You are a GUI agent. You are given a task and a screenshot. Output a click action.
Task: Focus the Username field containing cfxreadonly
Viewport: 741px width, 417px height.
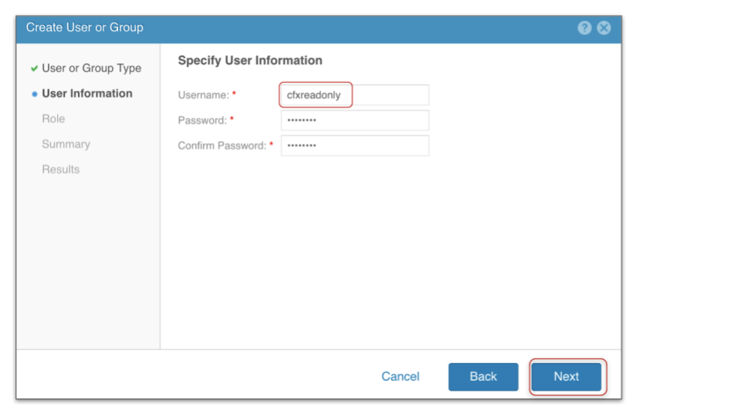354,95
